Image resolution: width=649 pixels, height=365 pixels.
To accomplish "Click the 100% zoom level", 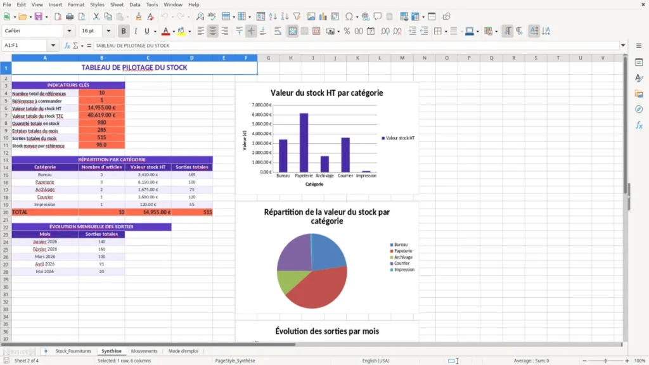I will 640,361.
